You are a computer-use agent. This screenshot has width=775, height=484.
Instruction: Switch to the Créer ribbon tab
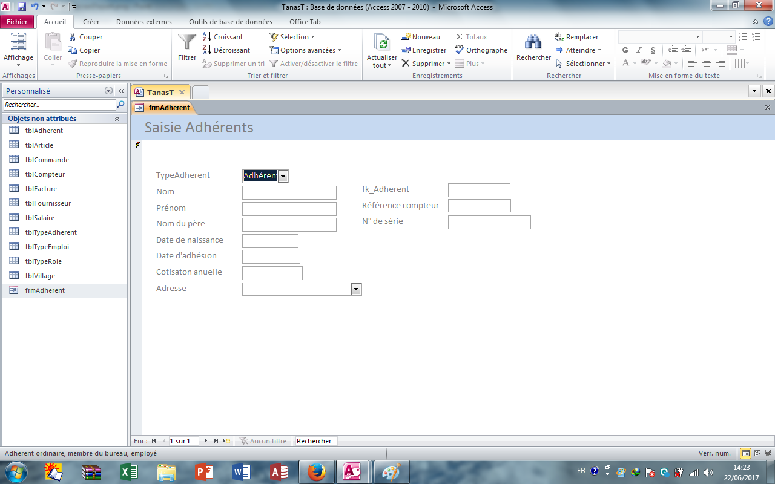coord(91,22)
